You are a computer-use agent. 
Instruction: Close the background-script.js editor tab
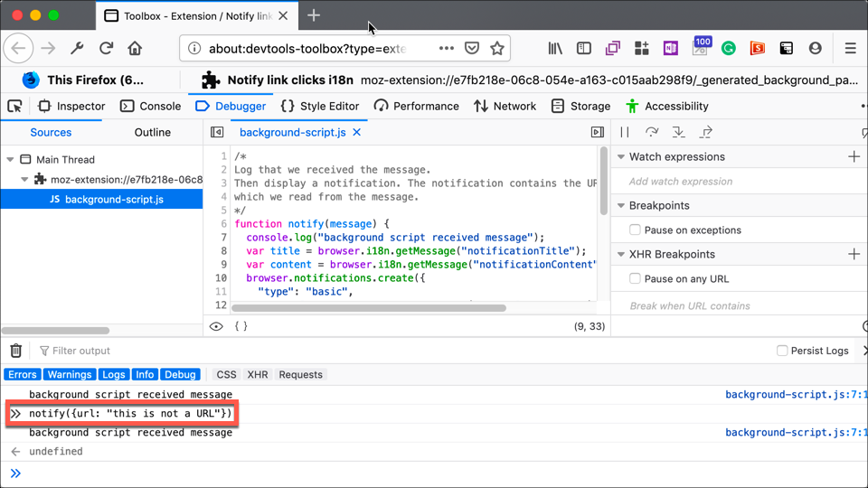click(357, 132)
